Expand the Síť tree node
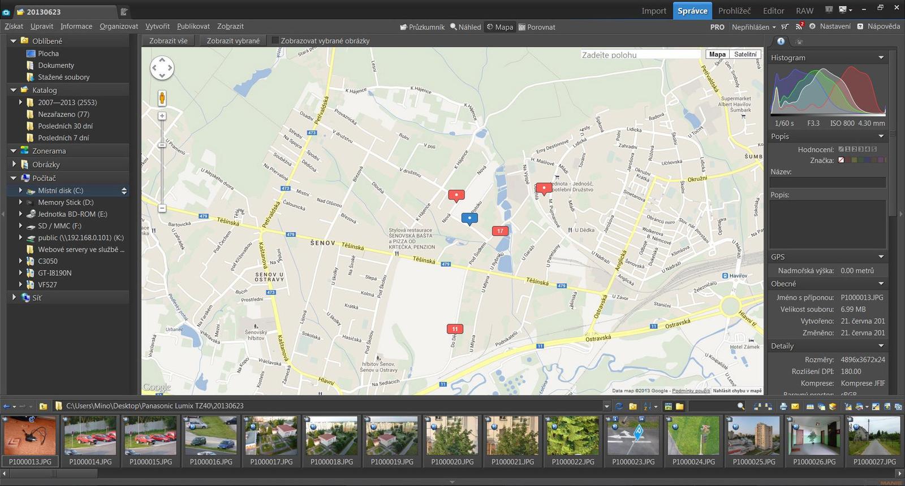 [x=14, y=297]
